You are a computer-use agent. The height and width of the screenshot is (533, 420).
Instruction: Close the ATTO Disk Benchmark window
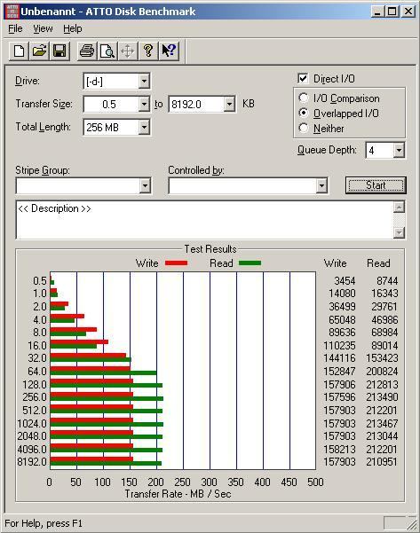408,12
